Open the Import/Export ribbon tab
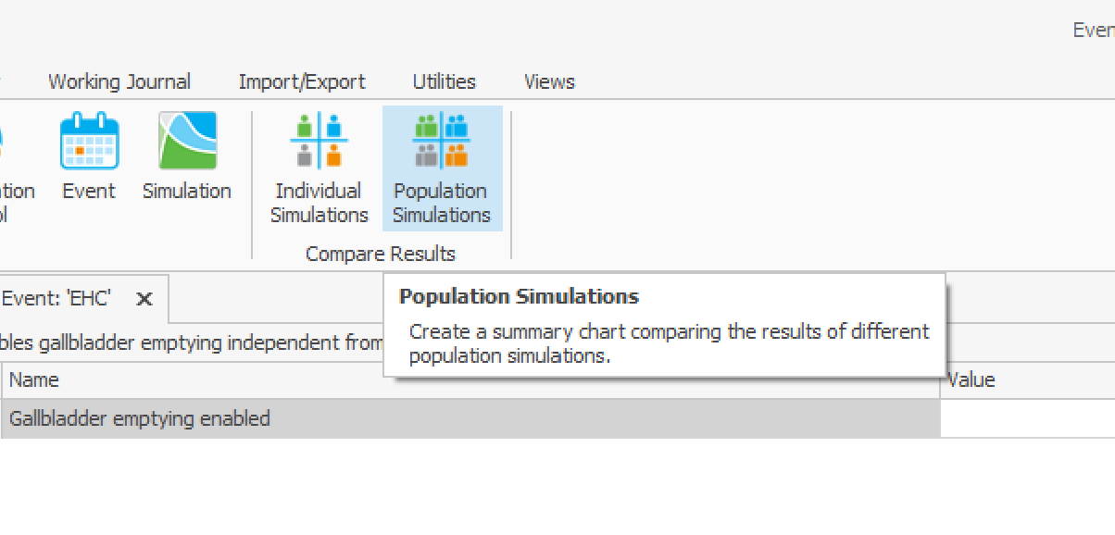Image resolution: width=1115 pixels, height=535 pixels. (302, 81)
